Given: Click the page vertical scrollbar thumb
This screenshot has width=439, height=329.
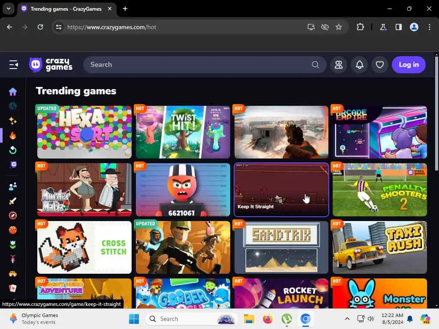Looking at the screenshot, I should [436, 113].
